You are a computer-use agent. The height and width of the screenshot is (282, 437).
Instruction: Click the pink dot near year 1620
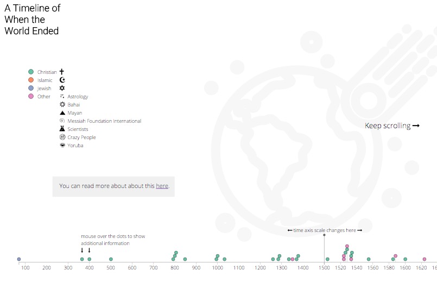(x=425, y=259)
